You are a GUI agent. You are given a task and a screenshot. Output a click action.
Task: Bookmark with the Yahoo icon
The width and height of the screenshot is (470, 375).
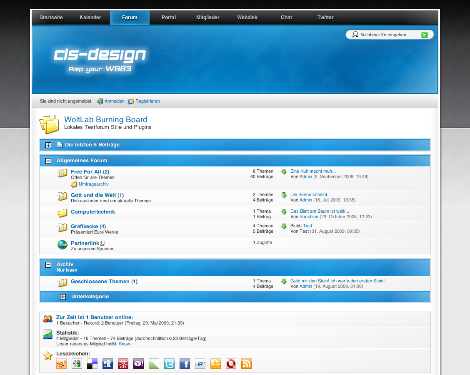point(138,364)
